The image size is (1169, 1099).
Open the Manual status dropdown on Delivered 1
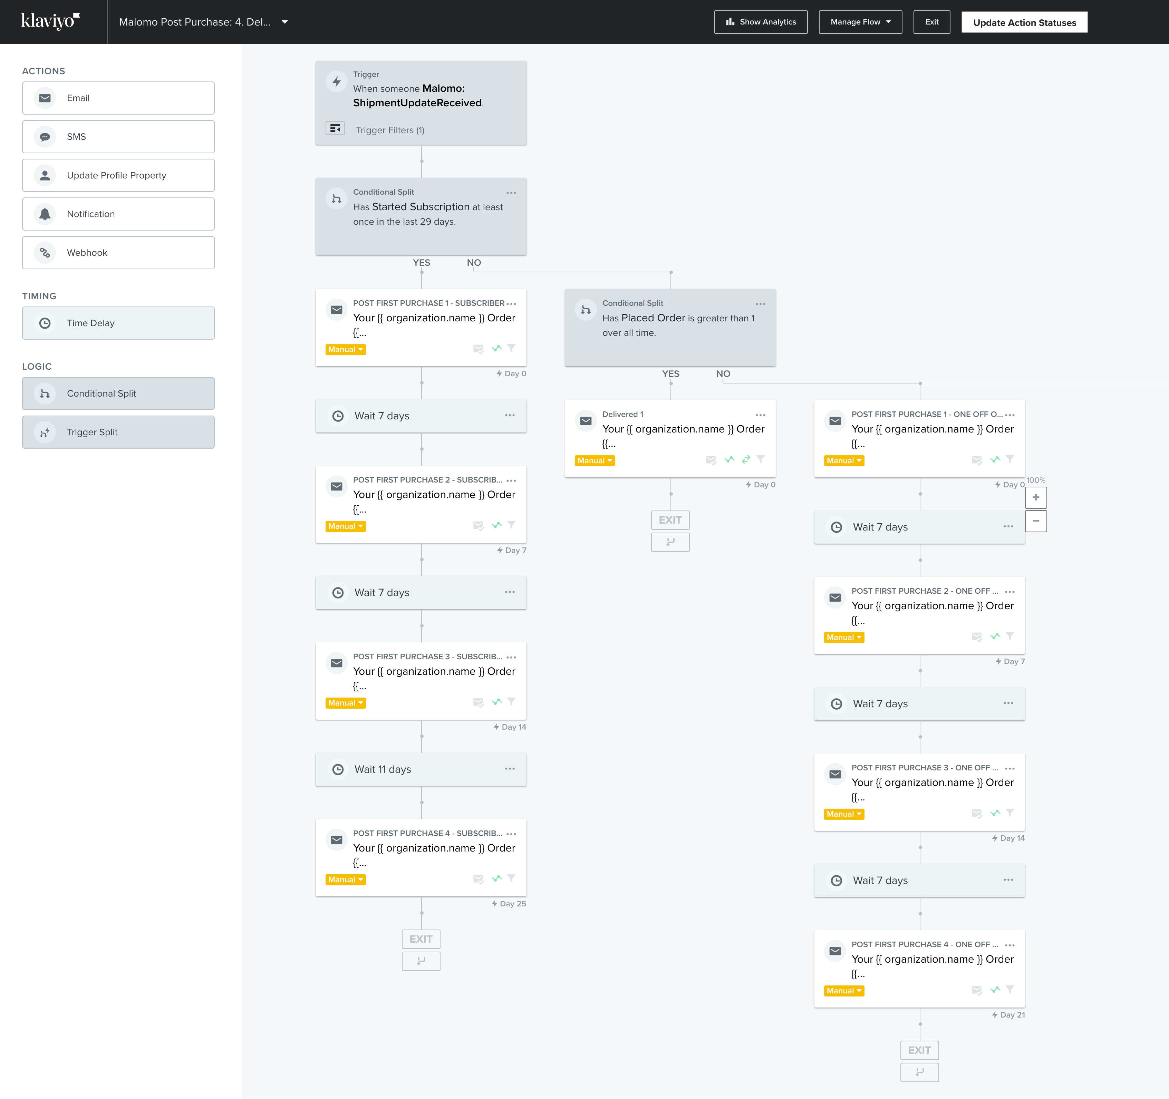(594, 460)
